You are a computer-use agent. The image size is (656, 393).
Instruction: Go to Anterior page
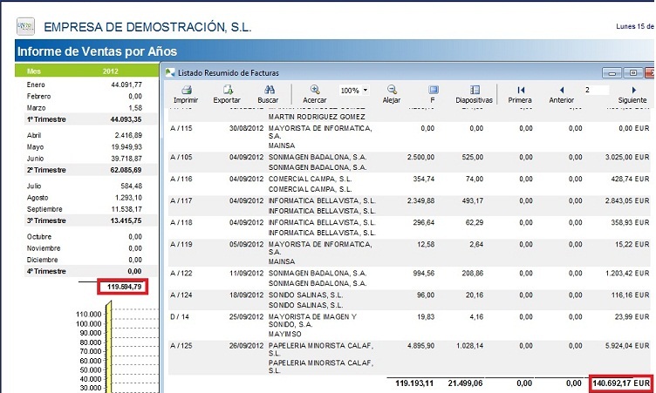pos(562,90)
